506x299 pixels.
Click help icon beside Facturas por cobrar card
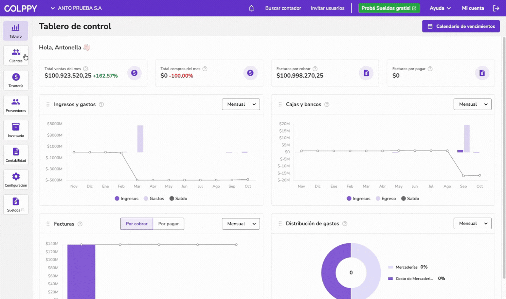pyautogui.click(x=315, y=69)
